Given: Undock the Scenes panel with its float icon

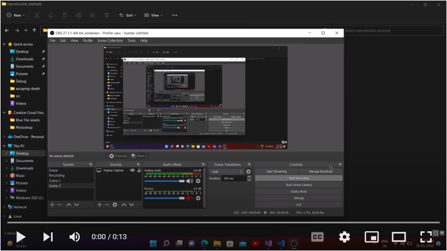Looking at the screenshot, I should [91, 164].
